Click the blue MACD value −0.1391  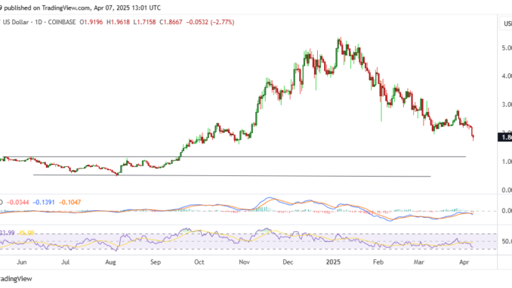tap(44, 203)
